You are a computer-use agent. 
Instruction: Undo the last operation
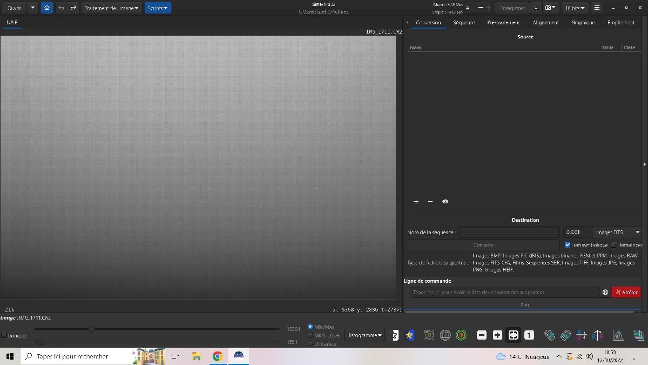coord(61,8)
